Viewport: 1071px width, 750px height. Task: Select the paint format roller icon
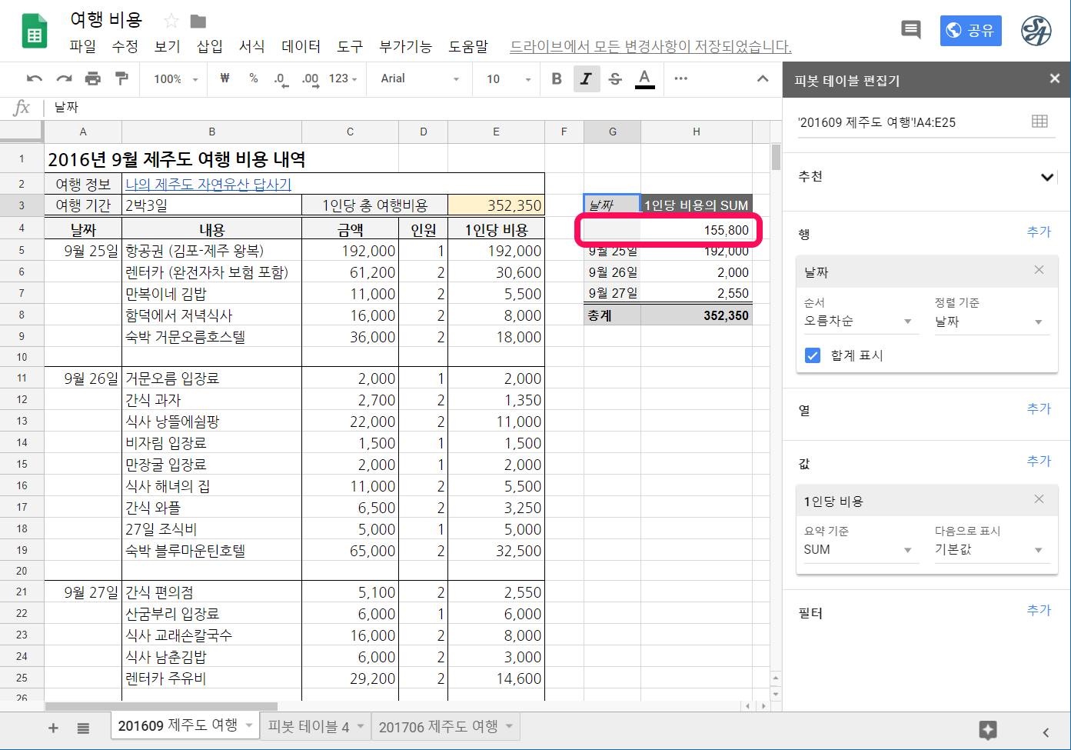coord(121,78)
